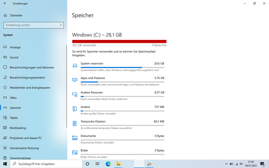Go to Sound settings
This screenshot has width=269, height=168.
pyautogui.click(x=34, y=57)
